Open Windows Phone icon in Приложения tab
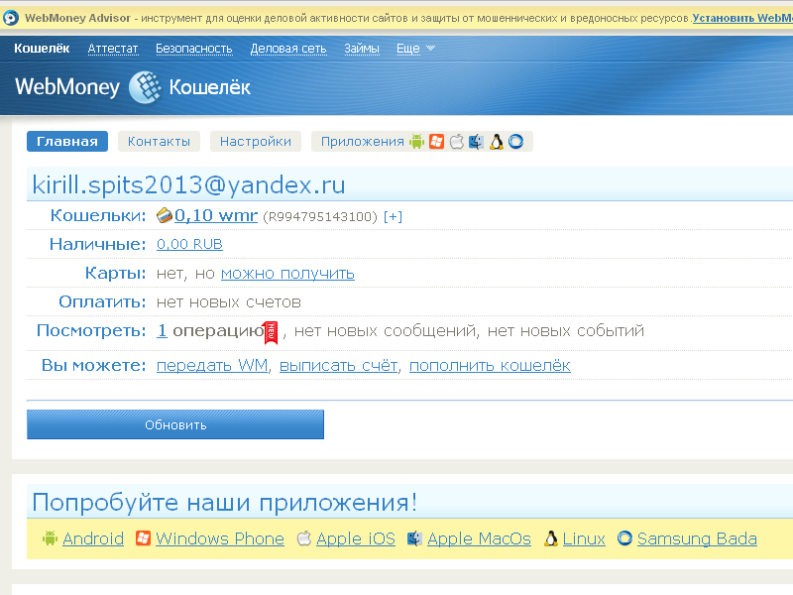 (436, 142)
